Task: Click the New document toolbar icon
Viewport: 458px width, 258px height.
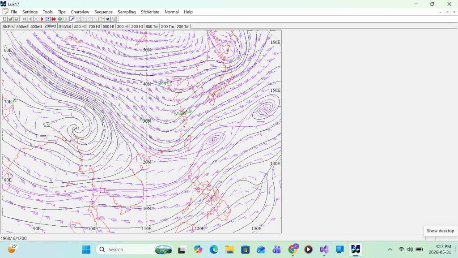Action: point(4,19)
